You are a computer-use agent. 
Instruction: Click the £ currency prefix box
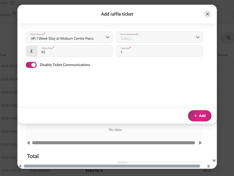[31, 51]
